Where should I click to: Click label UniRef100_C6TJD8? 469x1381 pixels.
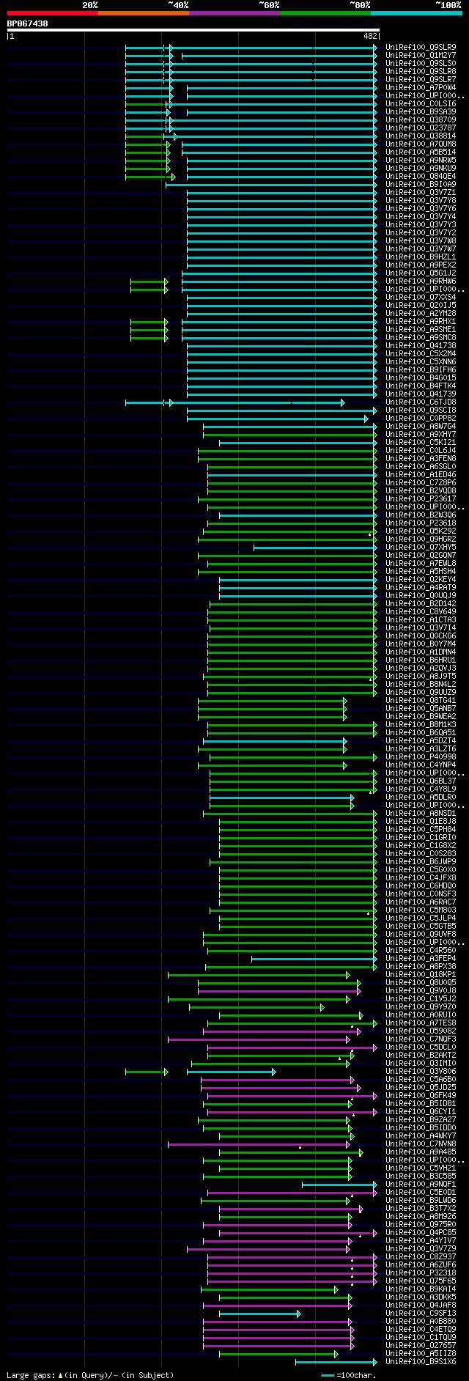(421, 402)
